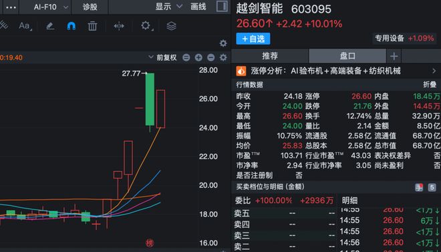Viewport: 441px width, 252px height.
Task: Select the tall green candlestick
Action: [150, 100]
